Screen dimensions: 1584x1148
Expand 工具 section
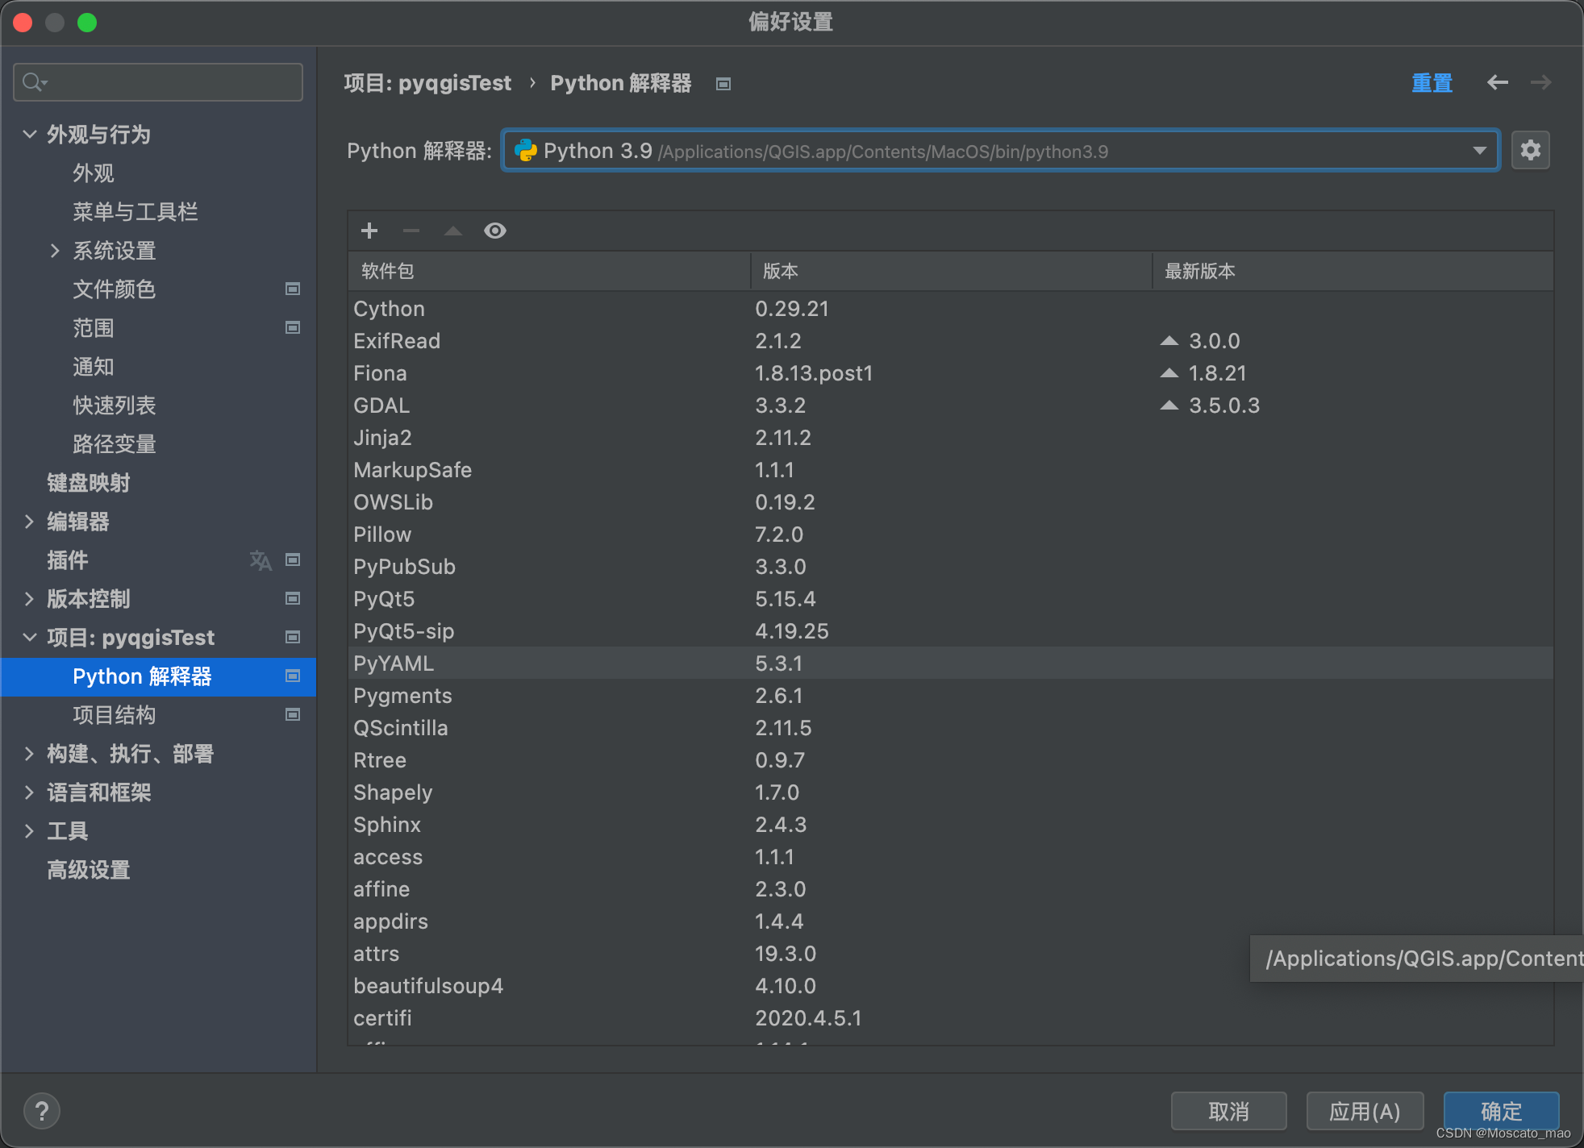(x=30, y=831)
